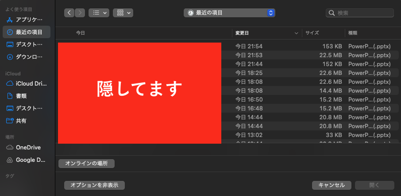Select the file modified 今日 18:25
The image size is (401, 196).
point(228,73)
